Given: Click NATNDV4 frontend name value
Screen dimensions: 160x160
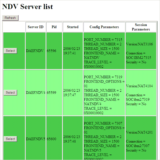Looking at the screenshot, I should [x=92, y=104].
